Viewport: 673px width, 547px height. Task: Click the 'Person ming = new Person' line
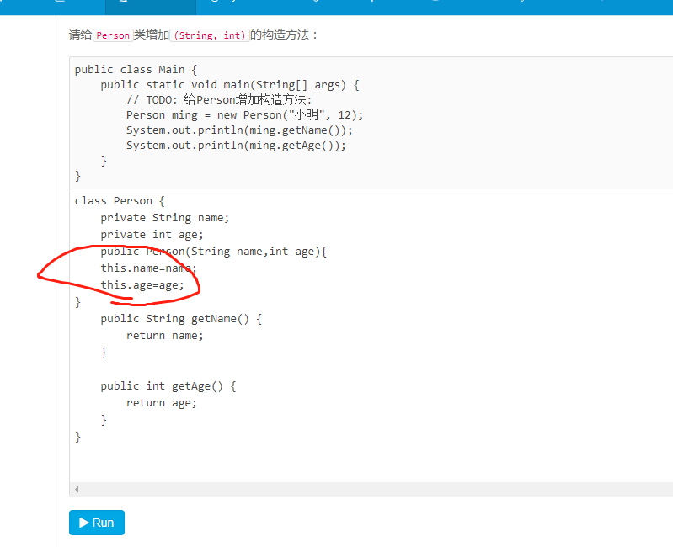(x=244, y=115)
